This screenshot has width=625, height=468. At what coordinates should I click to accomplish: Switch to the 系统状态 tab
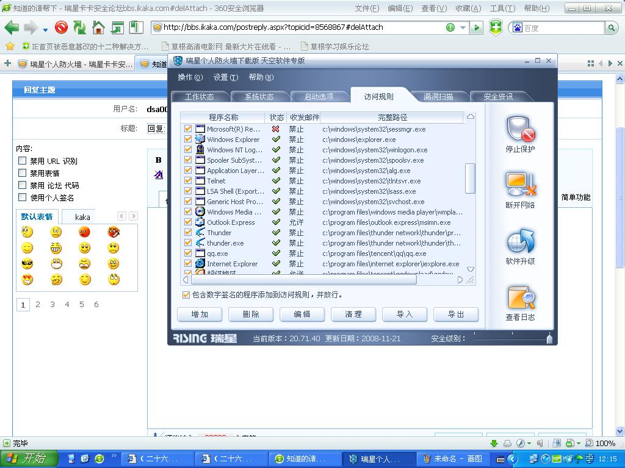(x=259, y=97)
